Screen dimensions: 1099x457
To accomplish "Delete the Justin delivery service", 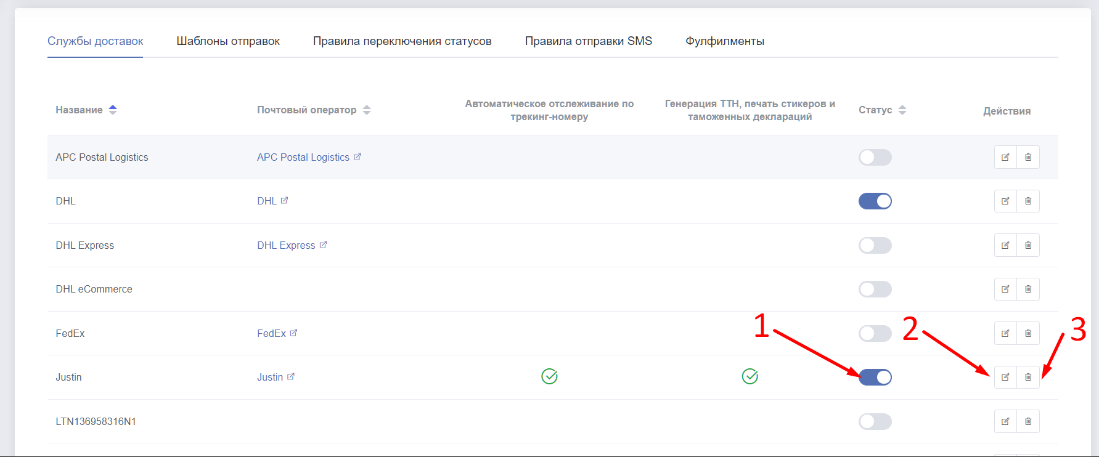I will pos(1028,377).
